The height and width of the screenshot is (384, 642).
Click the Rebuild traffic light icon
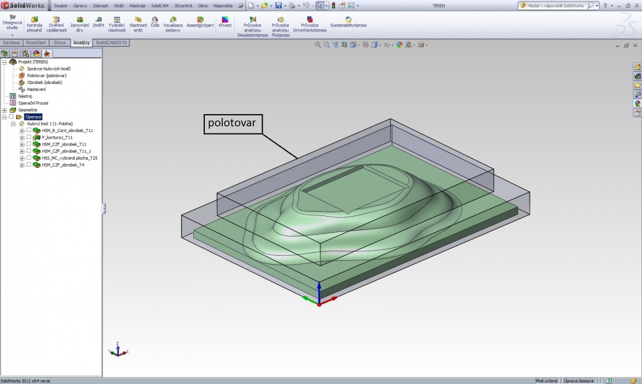pos(333,6)
